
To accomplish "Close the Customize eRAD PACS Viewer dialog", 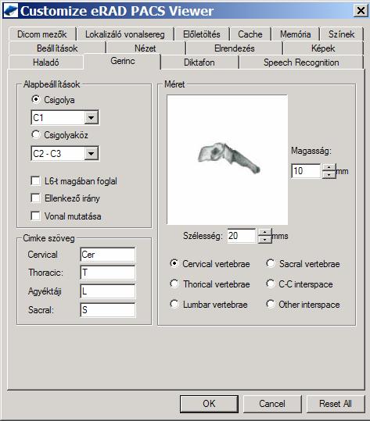I will (361, 11).
